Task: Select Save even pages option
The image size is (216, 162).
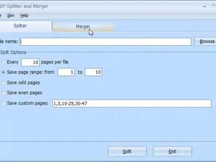Action: click(x=3, y=93)
